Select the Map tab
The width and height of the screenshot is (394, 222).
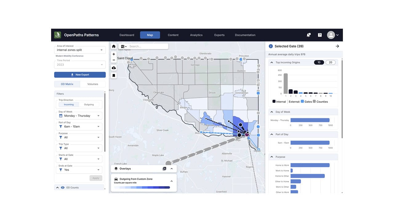pyautogui.click(x=150, y=35)
